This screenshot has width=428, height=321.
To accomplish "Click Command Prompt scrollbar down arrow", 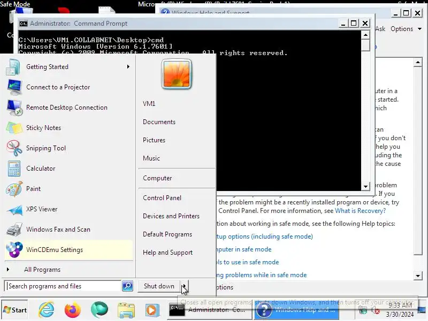I will 365,187.
